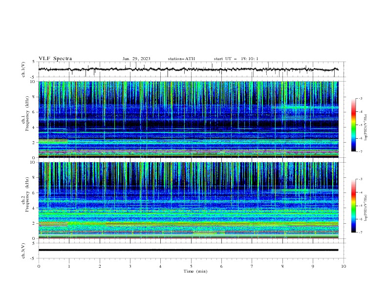Click time axis tick label '3'
This screenshot has width=387, height=299.
130,266
